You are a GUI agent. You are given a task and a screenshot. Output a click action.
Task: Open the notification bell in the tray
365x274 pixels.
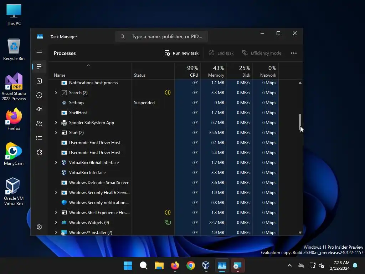355,265
